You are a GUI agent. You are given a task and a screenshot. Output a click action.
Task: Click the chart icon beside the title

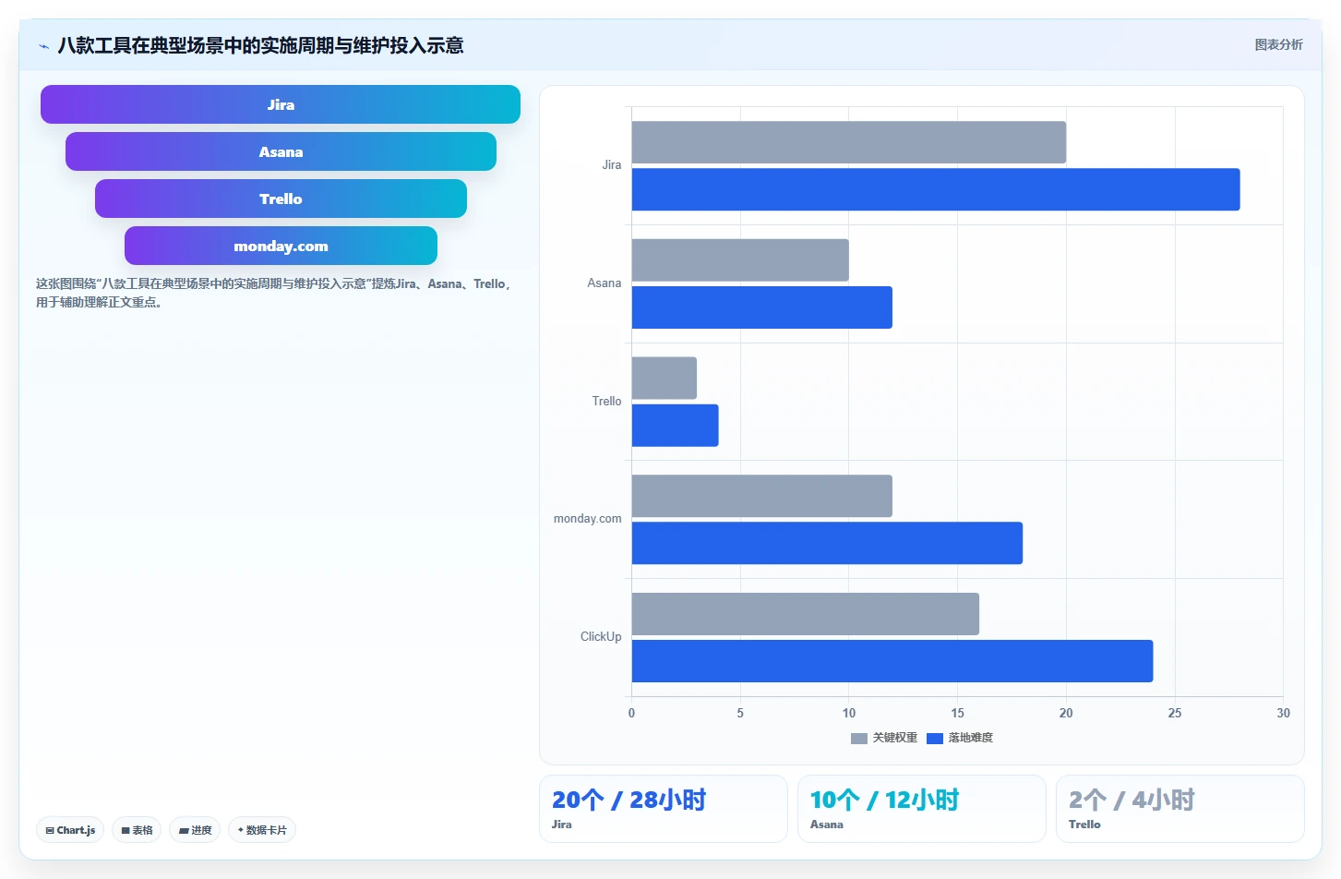click(43, 46)
